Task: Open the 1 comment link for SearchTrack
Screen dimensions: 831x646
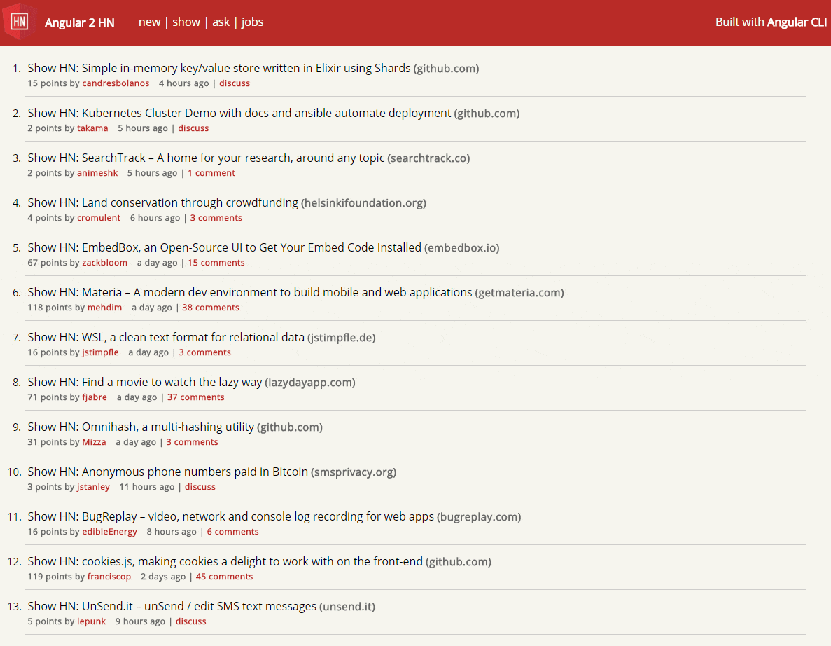Action: 211,173
